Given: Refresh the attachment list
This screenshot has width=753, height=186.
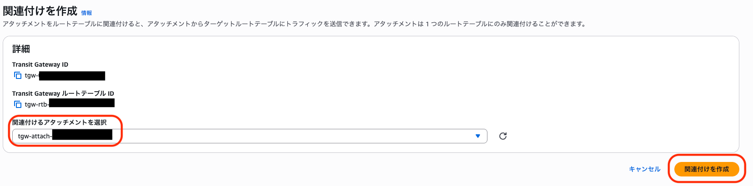Looking at the screenshot, I should 503,136.
